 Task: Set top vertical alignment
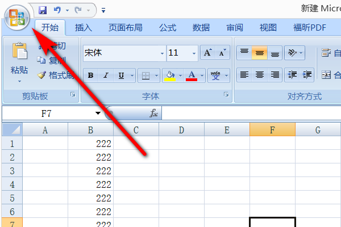click(244, 53)
